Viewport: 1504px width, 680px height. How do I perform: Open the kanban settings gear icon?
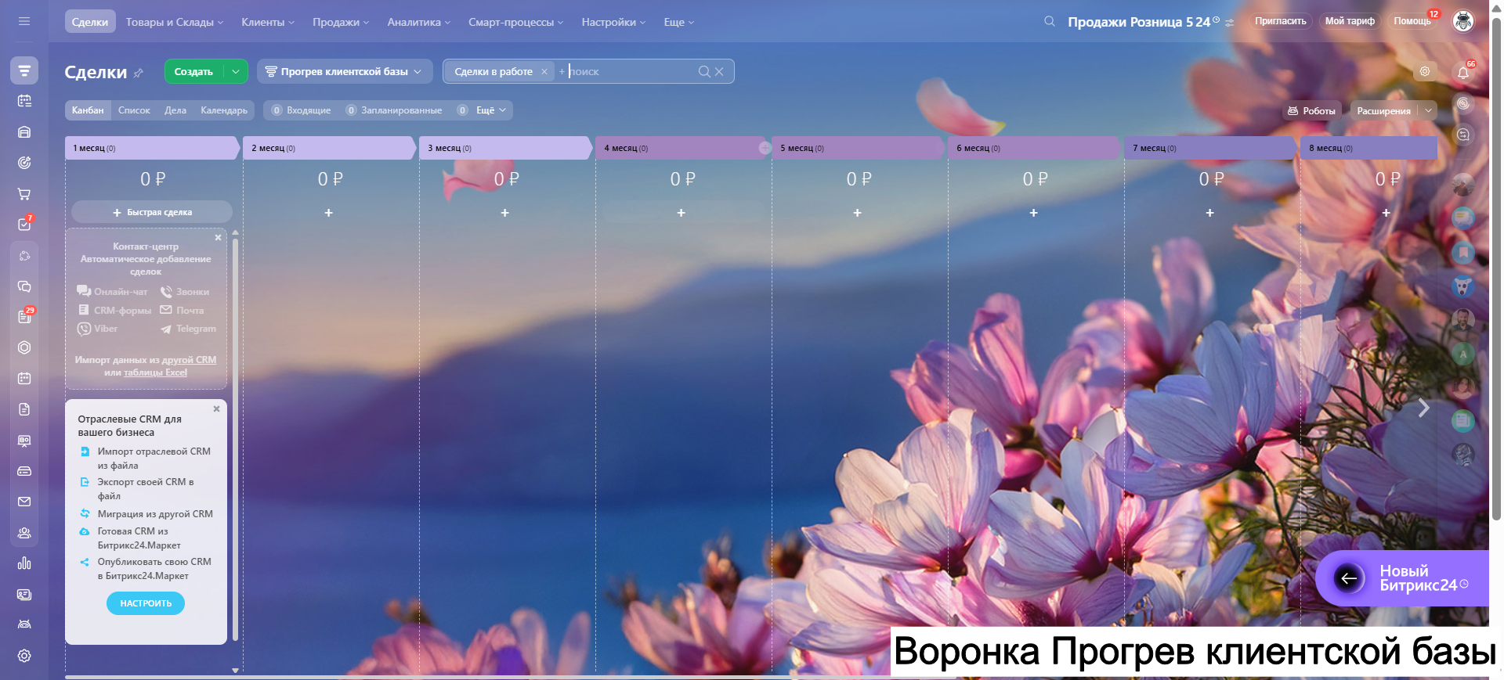click(x=1425, y=71)
